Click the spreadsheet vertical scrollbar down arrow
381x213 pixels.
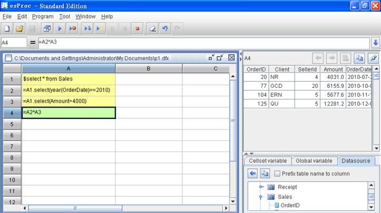click(x=233, y=207)
